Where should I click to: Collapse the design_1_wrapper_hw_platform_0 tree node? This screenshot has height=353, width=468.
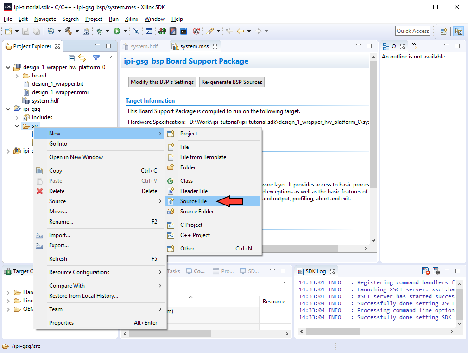(x=8, y=67)
